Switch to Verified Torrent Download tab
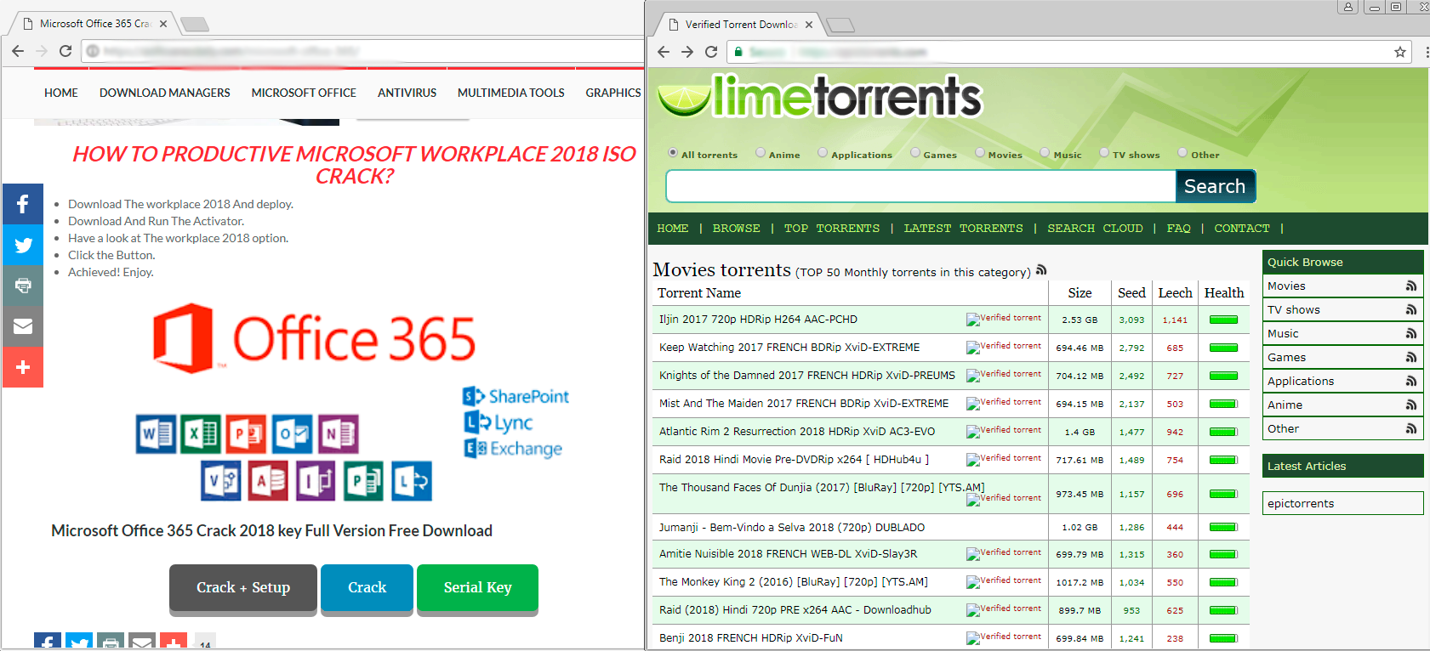This screenshot has height=651, width=1430. pyautogui.click(x=738, y=25)
